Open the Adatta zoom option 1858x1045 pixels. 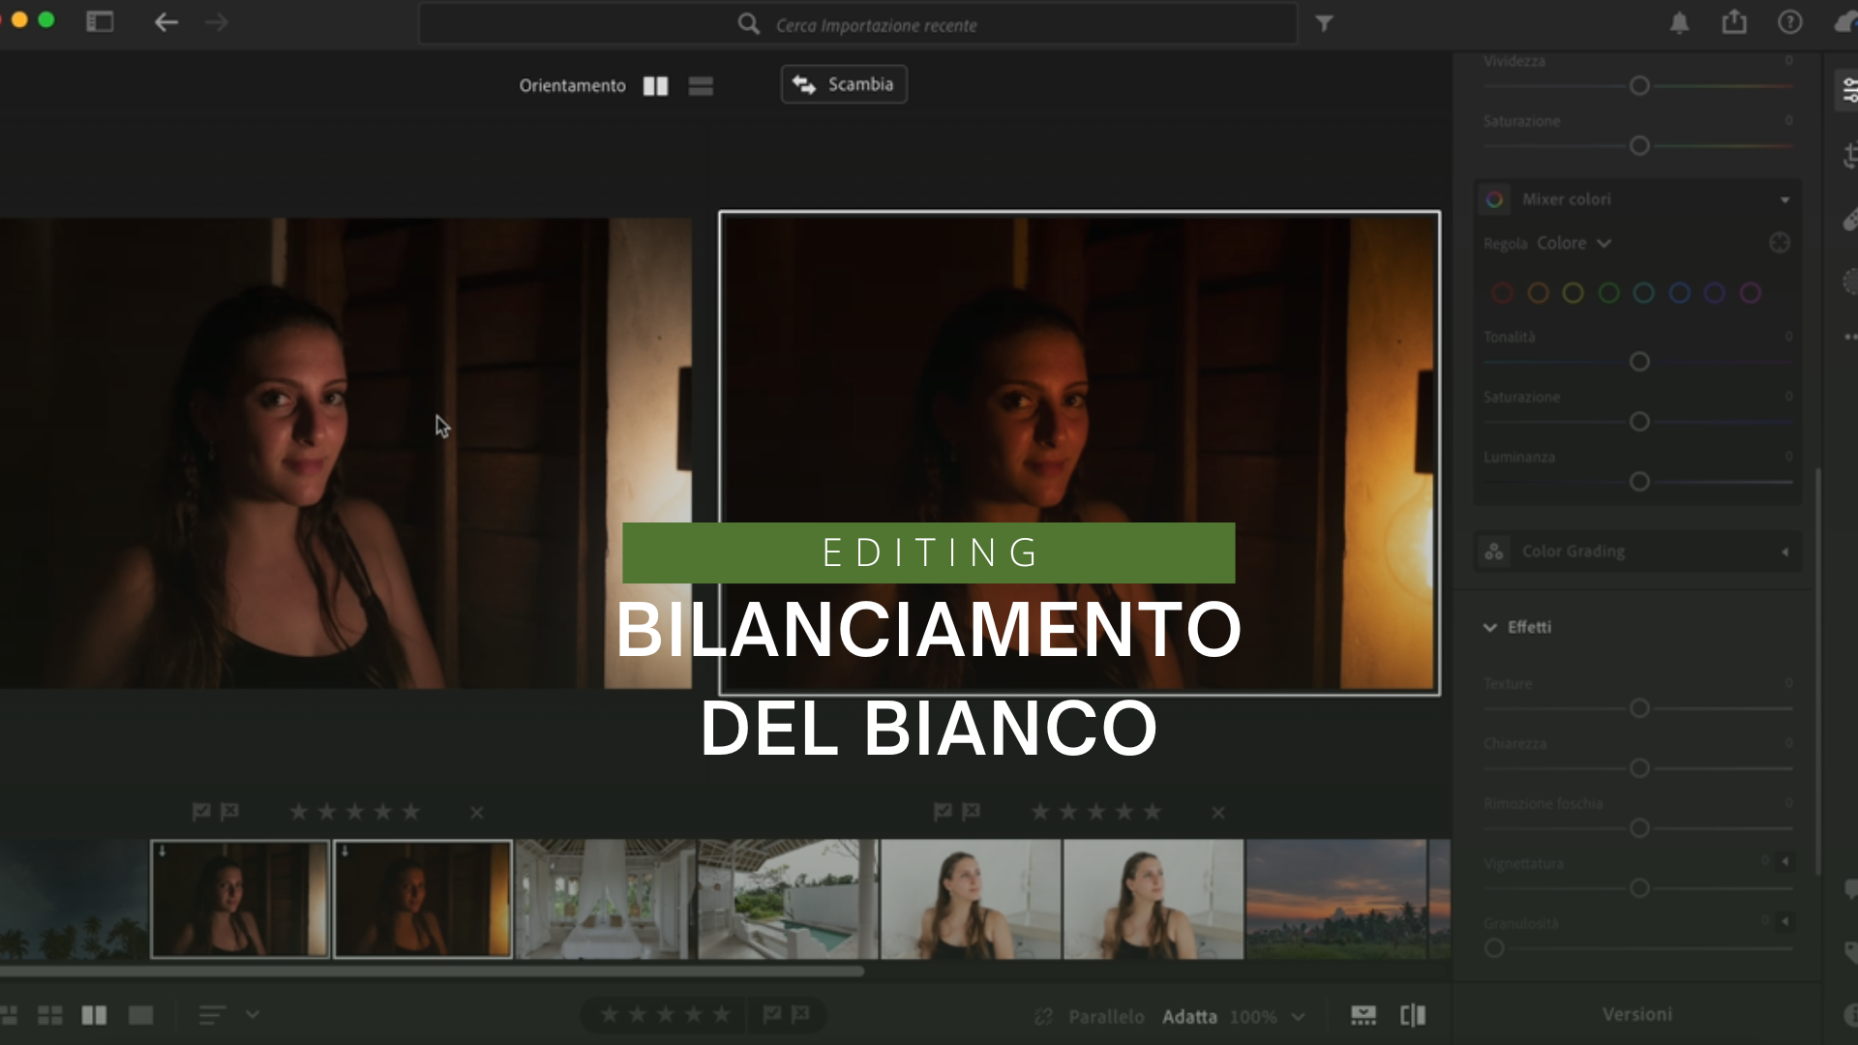pos(1189,1017)
